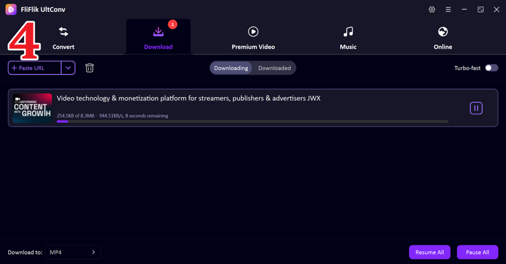Viewport: 506px width, 264px height.
Task: Open the Premium Video tab
Action: (x=253, y=38)
